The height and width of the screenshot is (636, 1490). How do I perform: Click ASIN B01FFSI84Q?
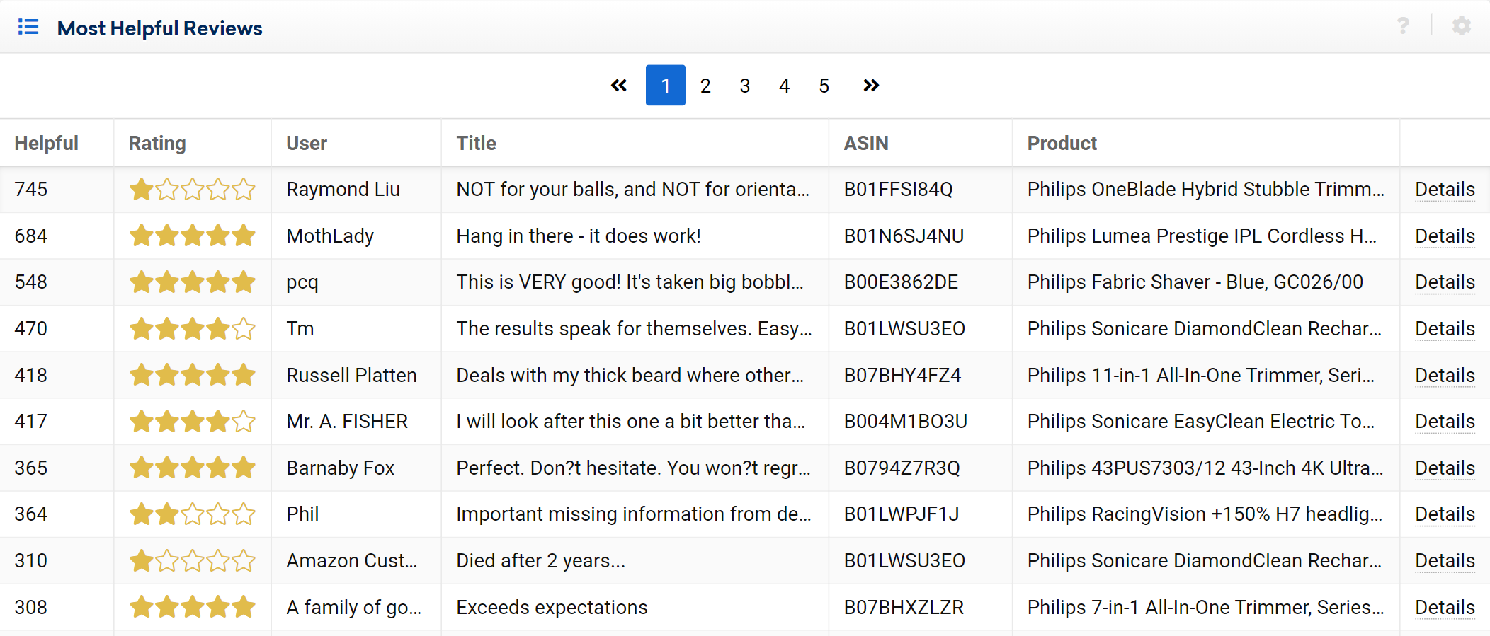pyautogui.click(x=898, y=190)
